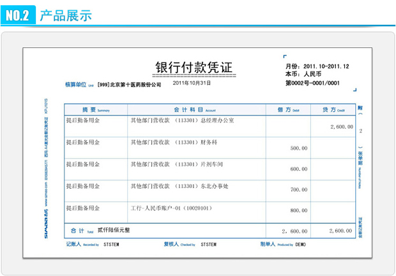Click the debit amount 600.00

299,169
